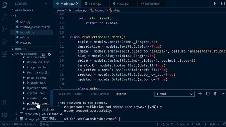Split the terminal panel
The width and height of the screenshot is (226, 127).
(x=208, y=94)
